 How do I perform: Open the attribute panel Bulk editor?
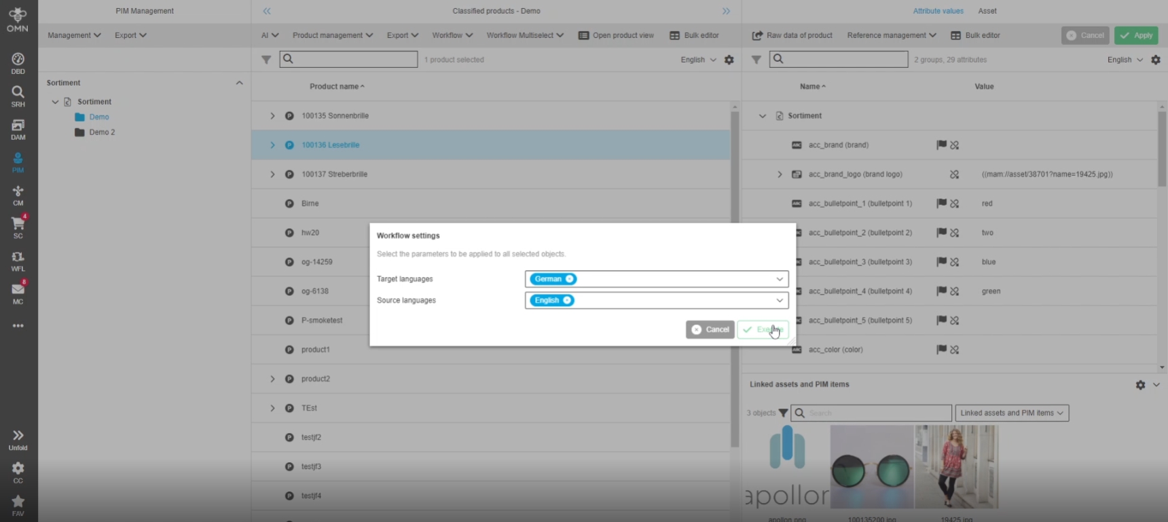coord(975,35)
